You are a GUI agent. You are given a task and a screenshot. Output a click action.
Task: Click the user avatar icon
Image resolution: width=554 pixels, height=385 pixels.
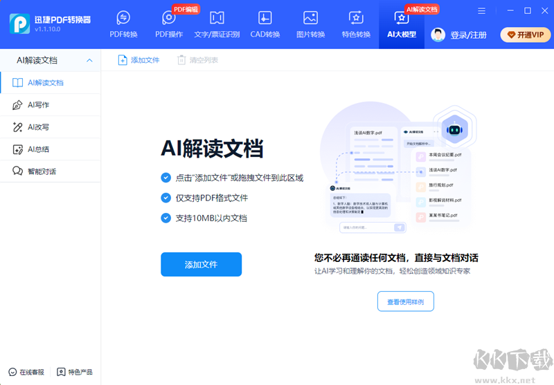click(x=438, y=35)
